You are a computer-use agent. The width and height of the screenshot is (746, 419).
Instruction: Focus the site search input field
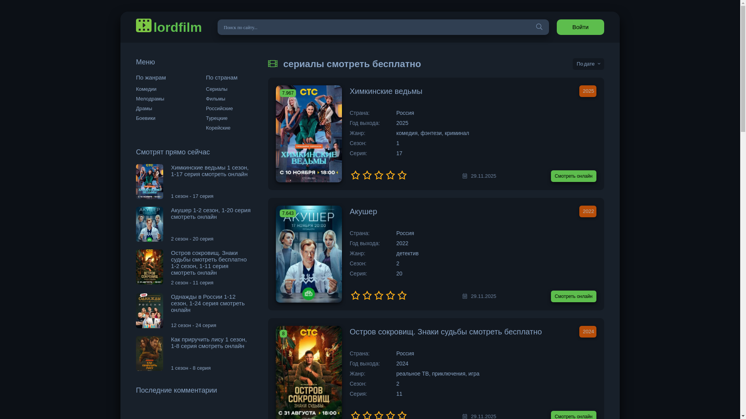373,27
